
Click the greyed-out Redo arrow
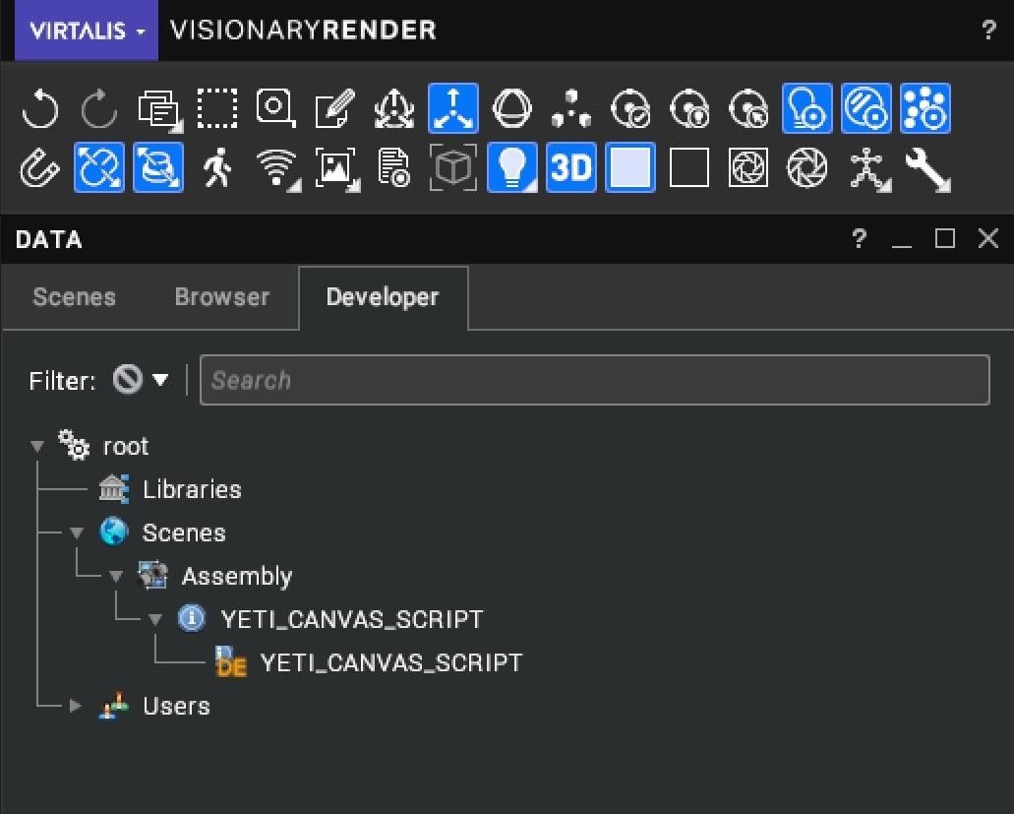[x=99, y=108]
